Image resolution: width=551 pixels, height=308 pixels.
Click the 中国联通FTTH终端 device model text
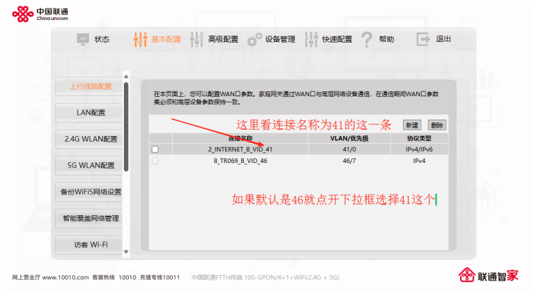[265, 278]
